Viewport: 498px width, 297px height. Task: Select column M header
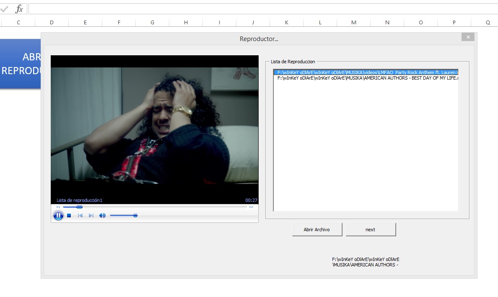click(353, 23)
